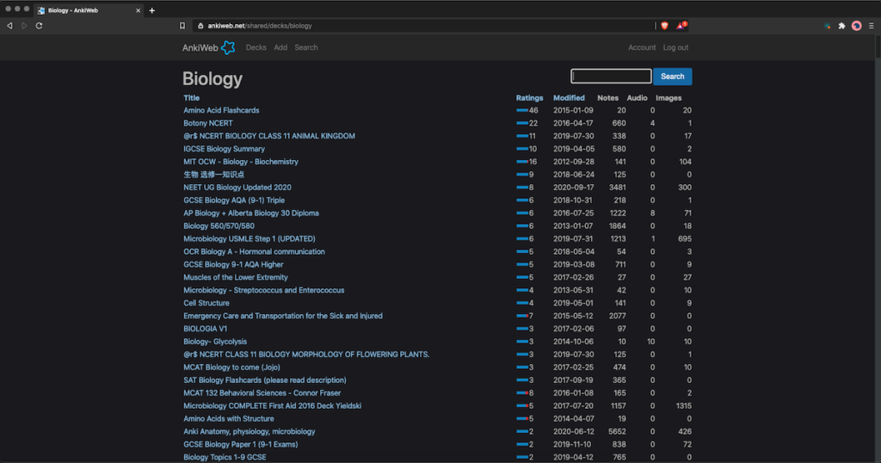This screenshot has width=881, height=463.
Task: Click the lock icon in address bar
Action: click(200, 26)
